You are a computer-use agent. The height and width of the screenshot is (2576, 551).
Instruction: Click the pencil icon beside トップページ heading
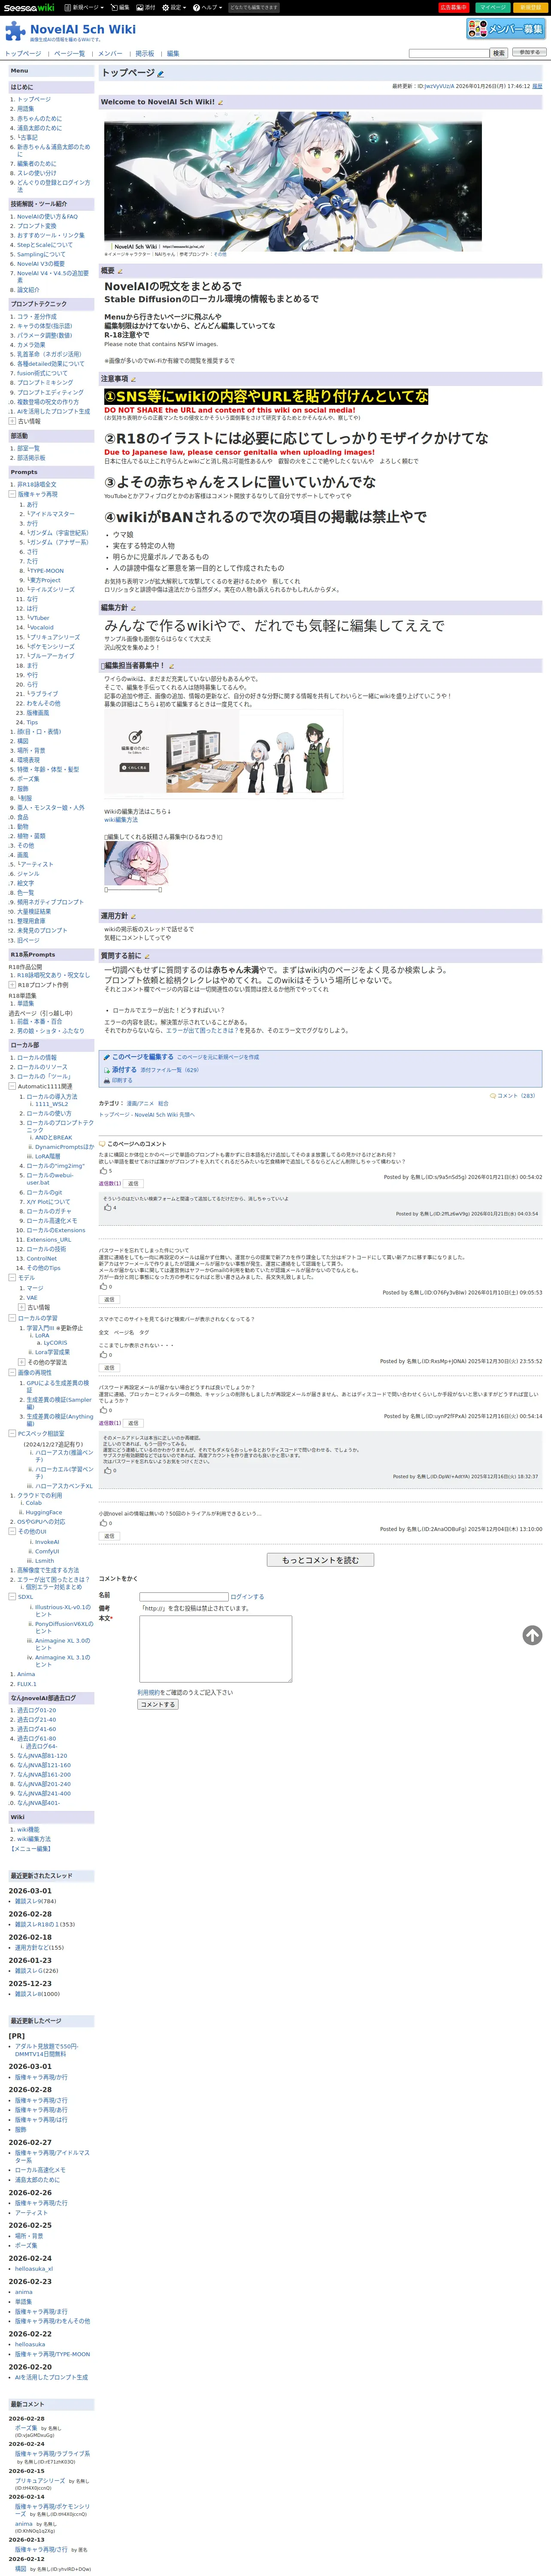tap(161, 74)
